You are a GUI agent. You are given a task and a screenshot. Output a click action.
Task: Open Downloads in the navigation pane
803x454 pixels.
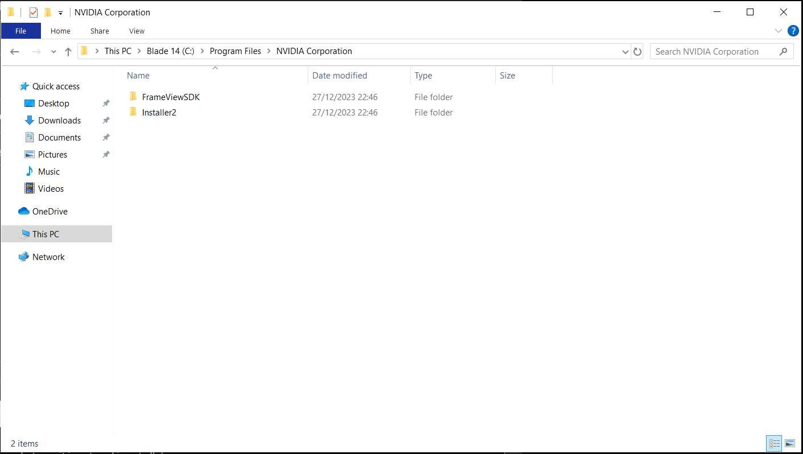click(x=59, y=121)
